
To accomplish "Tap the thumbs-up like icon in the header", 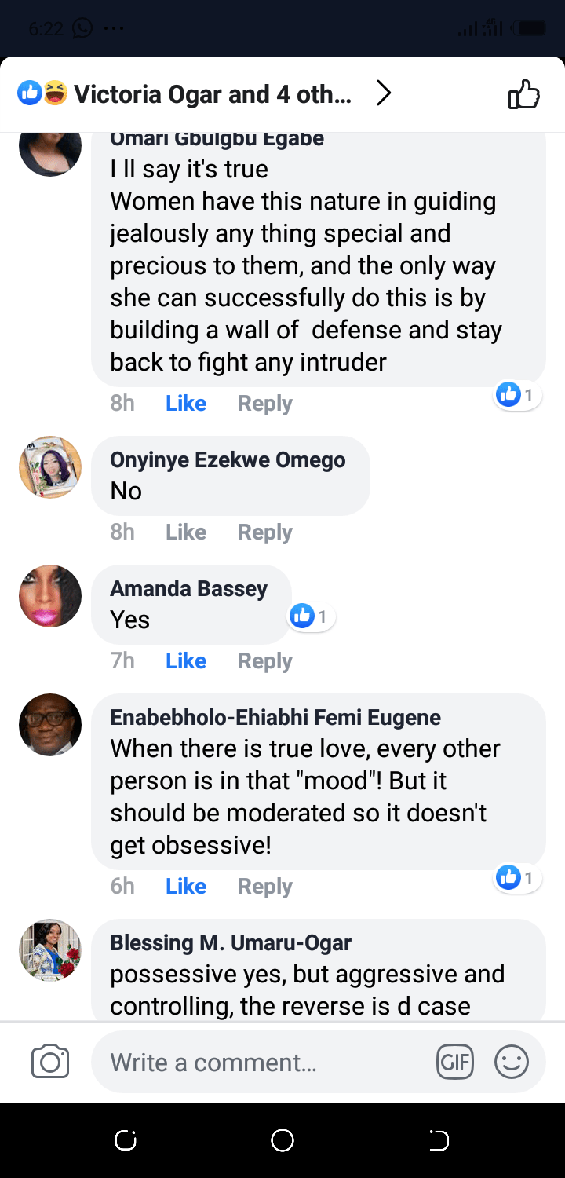I will 523,95.
